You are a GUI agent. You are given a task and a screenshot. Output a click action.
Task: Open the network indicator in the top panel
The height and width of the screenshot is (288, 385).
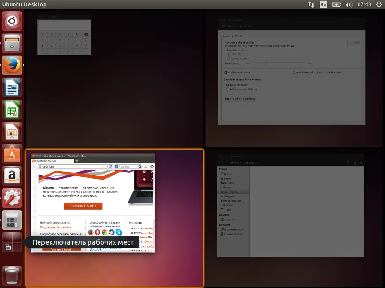tap(311, 4)
